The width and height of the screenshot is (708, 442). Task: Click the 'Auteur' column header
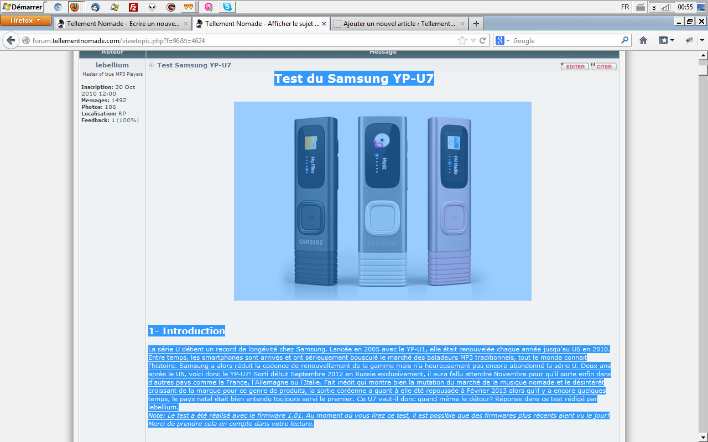pos(112,52)
